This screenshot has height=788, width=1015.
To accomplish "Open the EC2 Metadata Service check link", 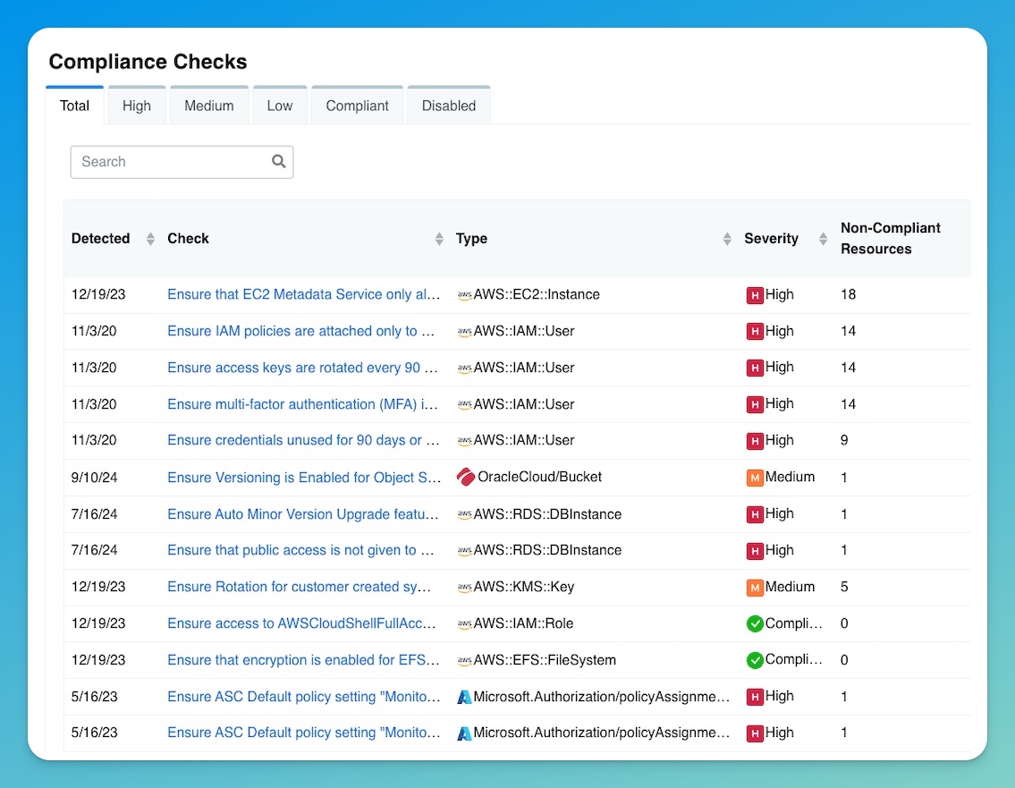I will coord(303,294).
